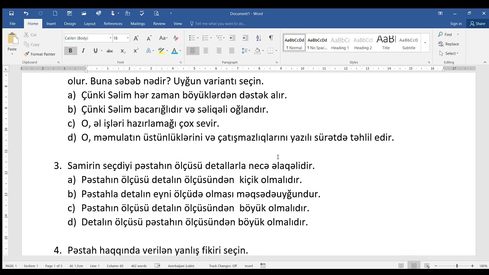Click the Tell me search box

[218, 24]
